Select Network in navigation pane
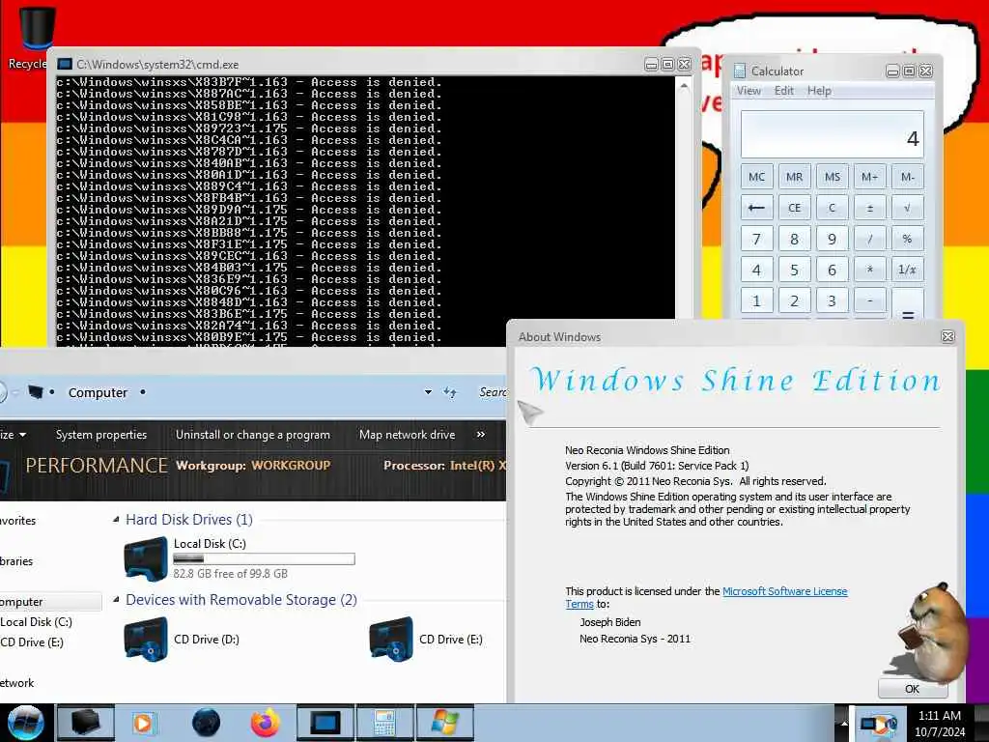The width and height of the screenshot is (989, 742). [17, 683]
